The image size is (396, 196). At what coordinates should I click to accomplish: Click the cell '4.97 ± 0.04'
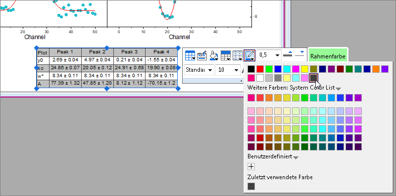tap(97, 60)
